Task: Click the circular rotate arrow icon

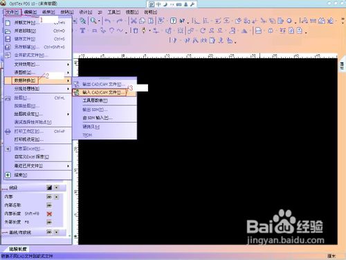Action: point(203,31)
